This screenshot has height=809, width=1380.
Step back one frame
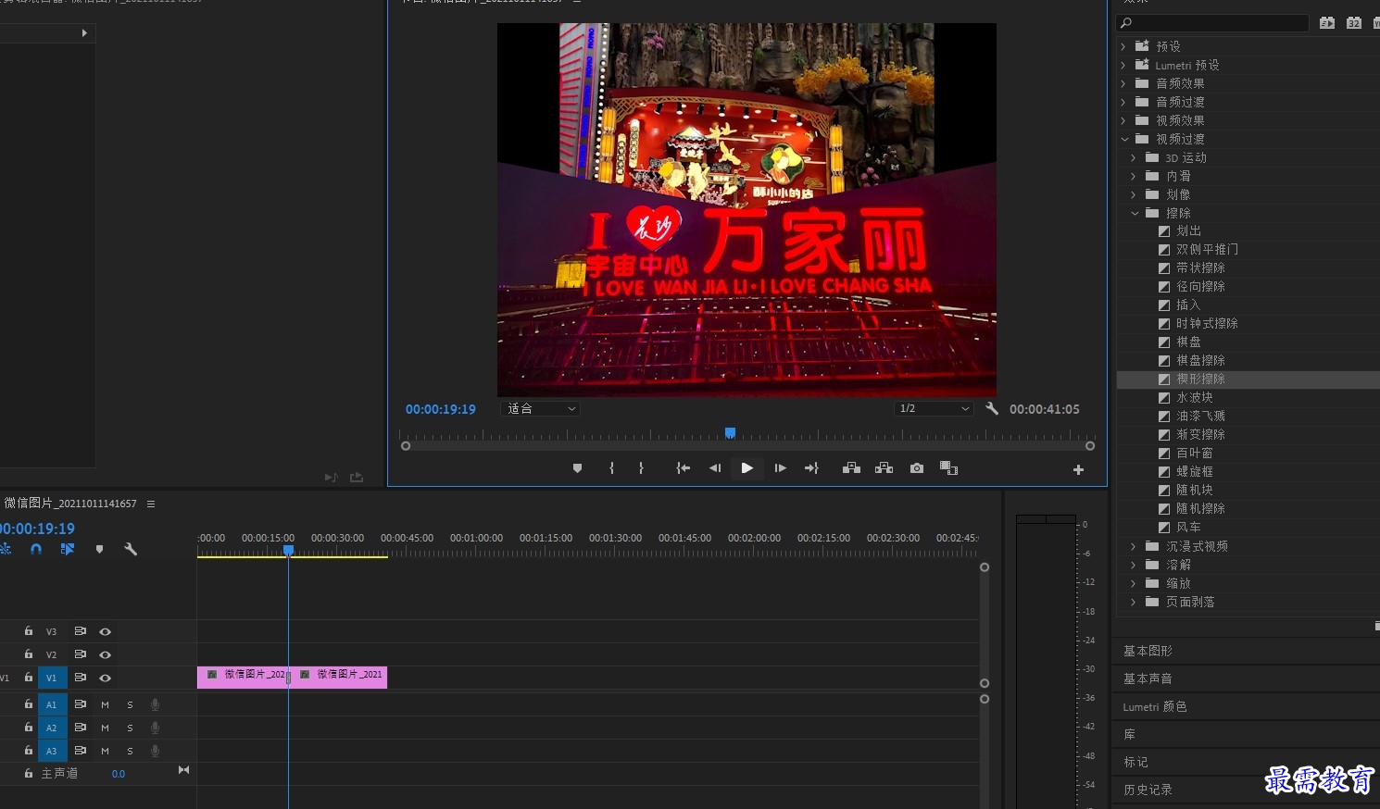715,468
